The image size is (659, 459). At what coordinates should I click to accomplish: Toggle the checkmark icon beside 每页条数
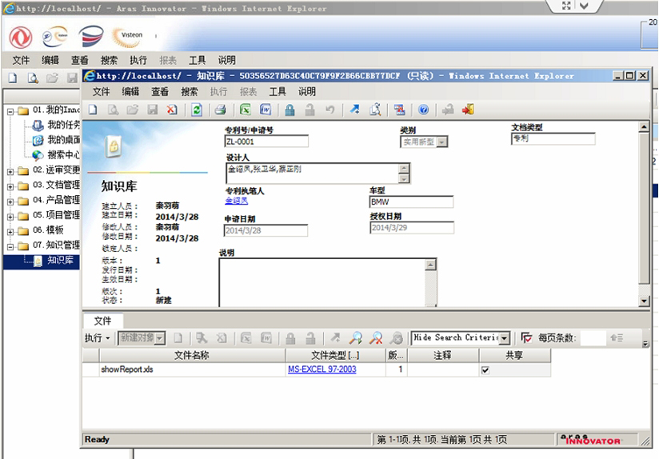point(526,337)
